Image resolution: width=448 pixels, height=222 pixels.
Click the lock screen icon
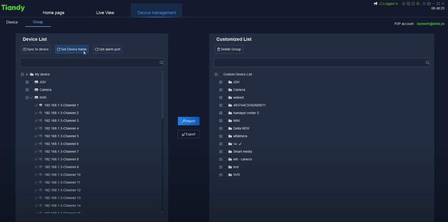click(x=424, y=3)
